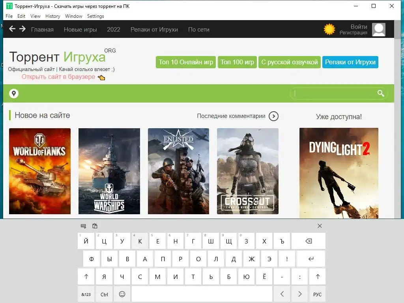Open the View menu

pyautogui.click(x=35, y=16)
